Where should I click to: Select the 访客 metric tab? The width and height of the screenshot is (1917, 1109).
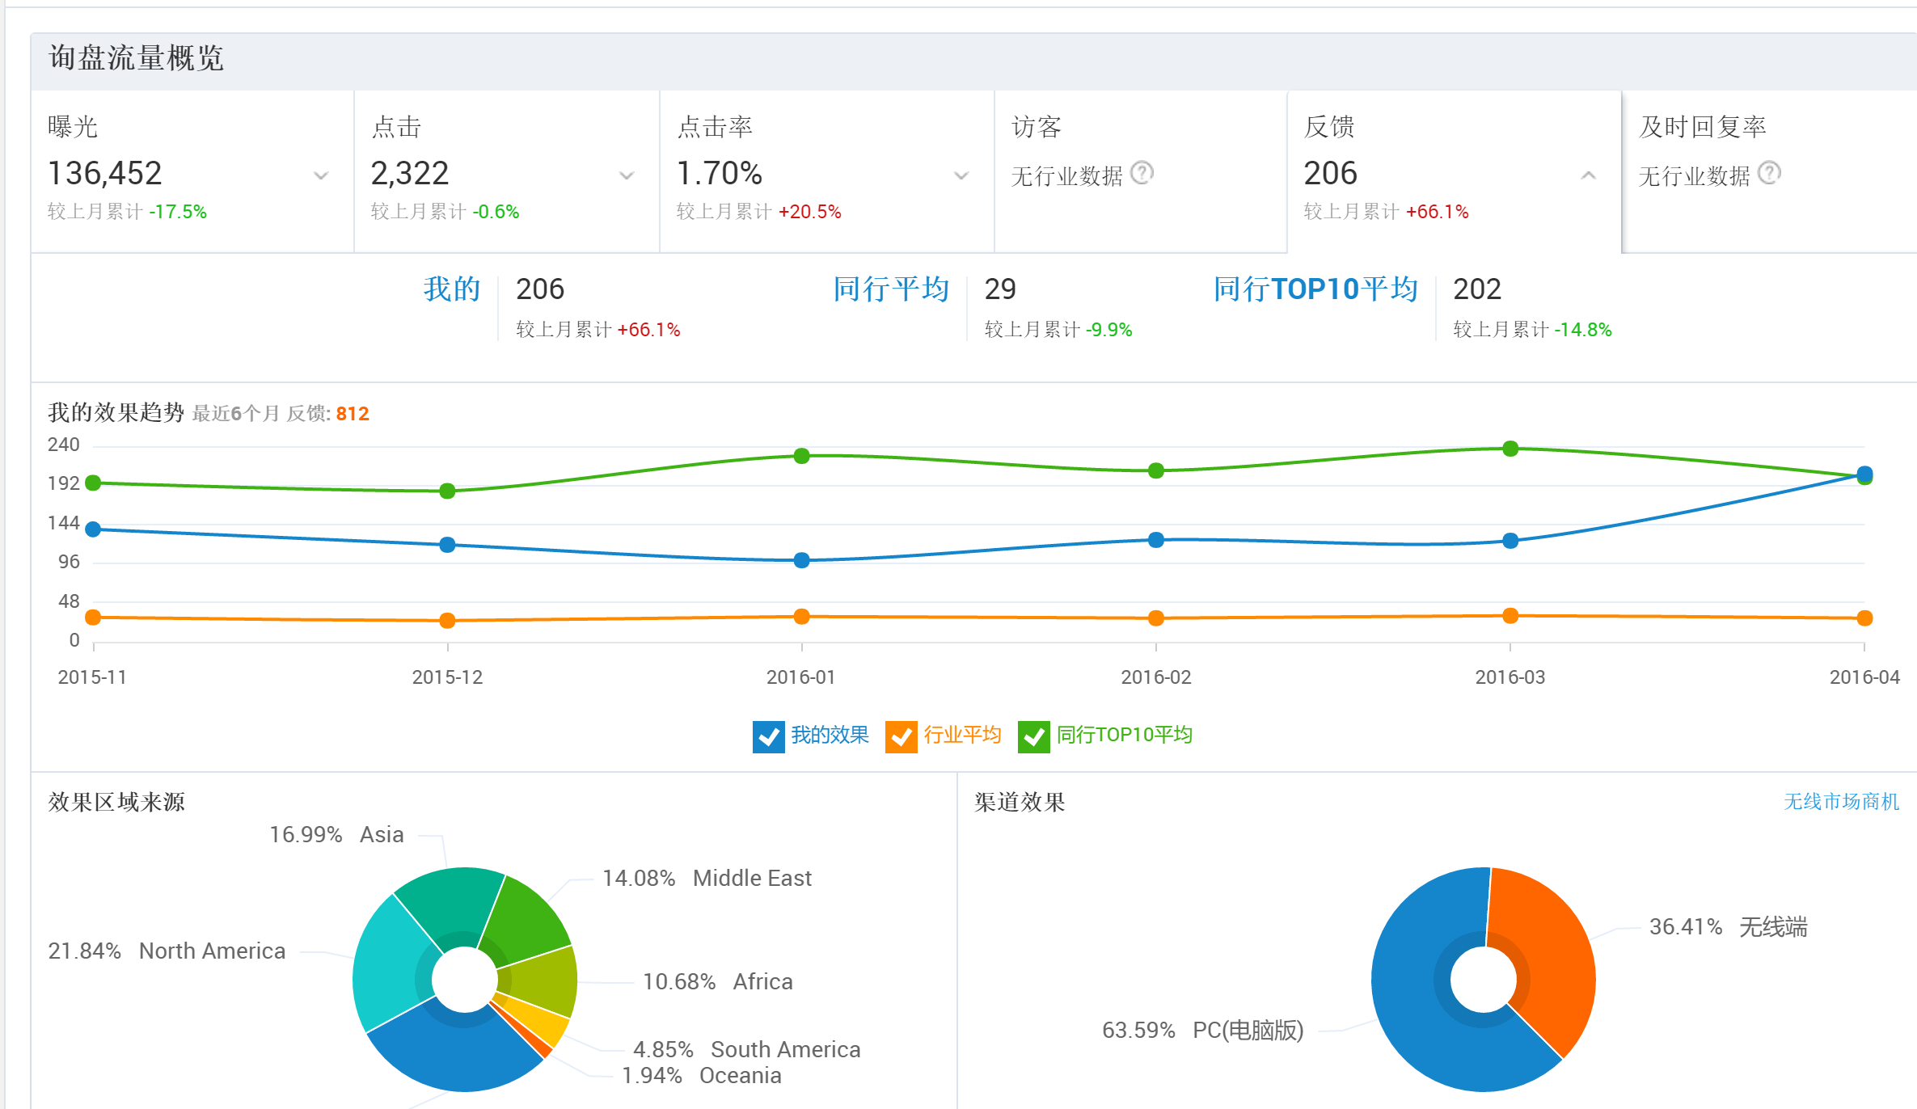(1037, 127)
